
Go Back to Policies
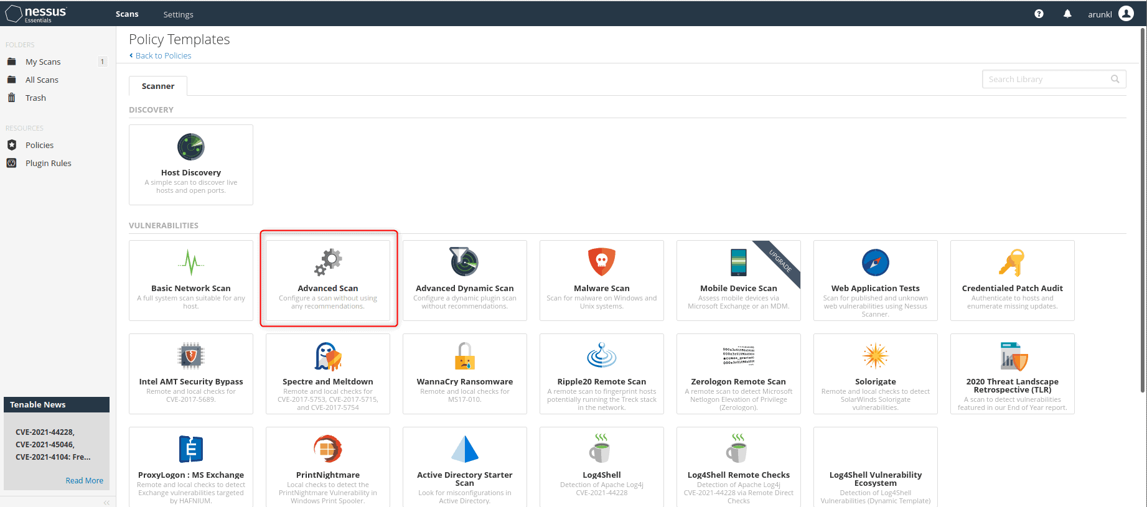tap(163, 55)
